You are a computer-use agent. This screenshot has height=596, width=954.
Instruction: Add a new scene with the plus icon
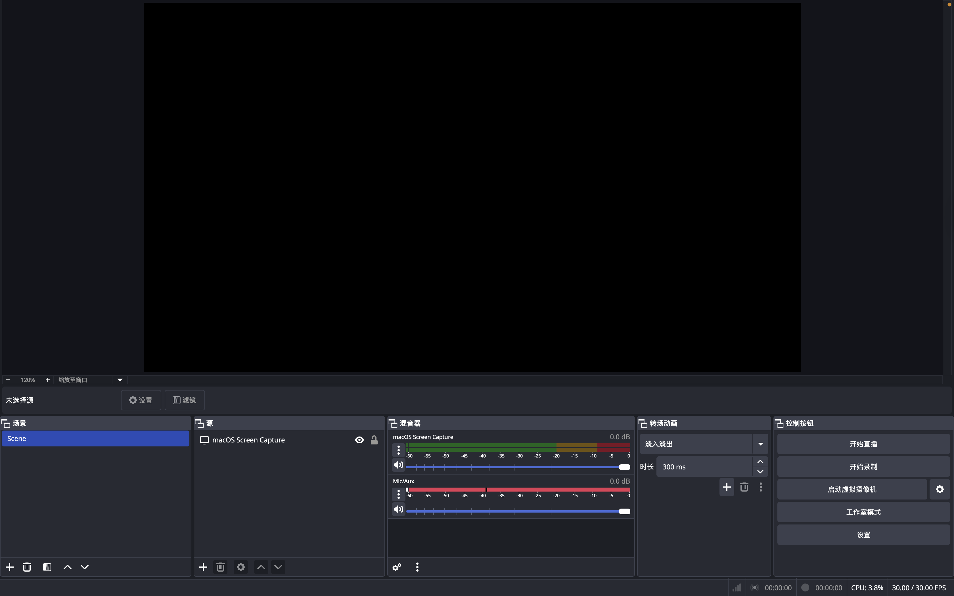click(x=10, y=567)
